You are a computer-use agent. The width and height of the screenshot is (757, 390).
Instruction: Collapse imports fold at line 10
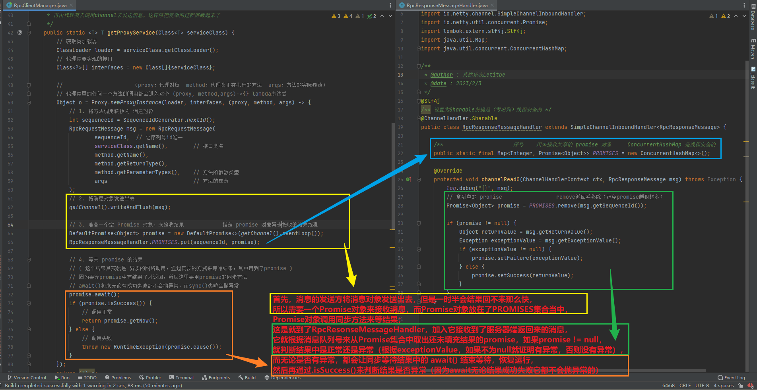[419, 48]
